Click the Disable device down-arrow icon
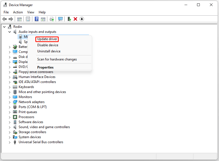 click(x=82, y=19)
